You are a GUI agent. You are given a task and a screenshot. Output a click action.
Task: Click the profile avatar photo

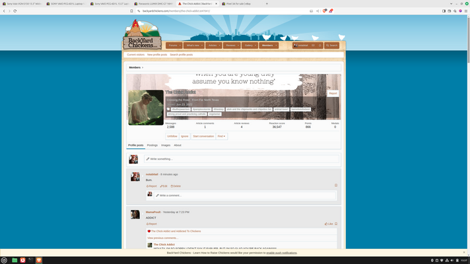146,108
